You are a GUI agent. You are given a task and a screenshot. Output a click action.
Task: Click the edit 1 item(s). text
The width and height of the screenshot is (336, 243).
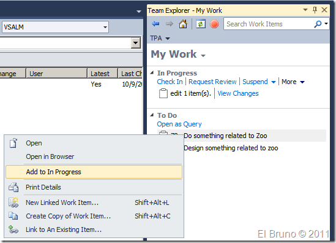click(x=190, y=93)
